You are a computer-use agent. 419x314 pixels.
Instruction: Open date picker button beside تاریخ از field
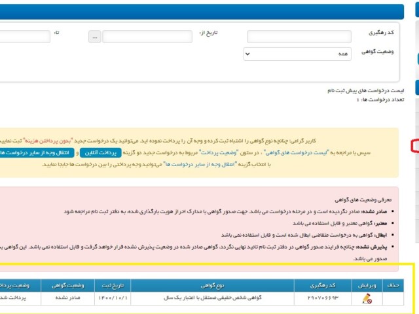[x=96, y=37]
